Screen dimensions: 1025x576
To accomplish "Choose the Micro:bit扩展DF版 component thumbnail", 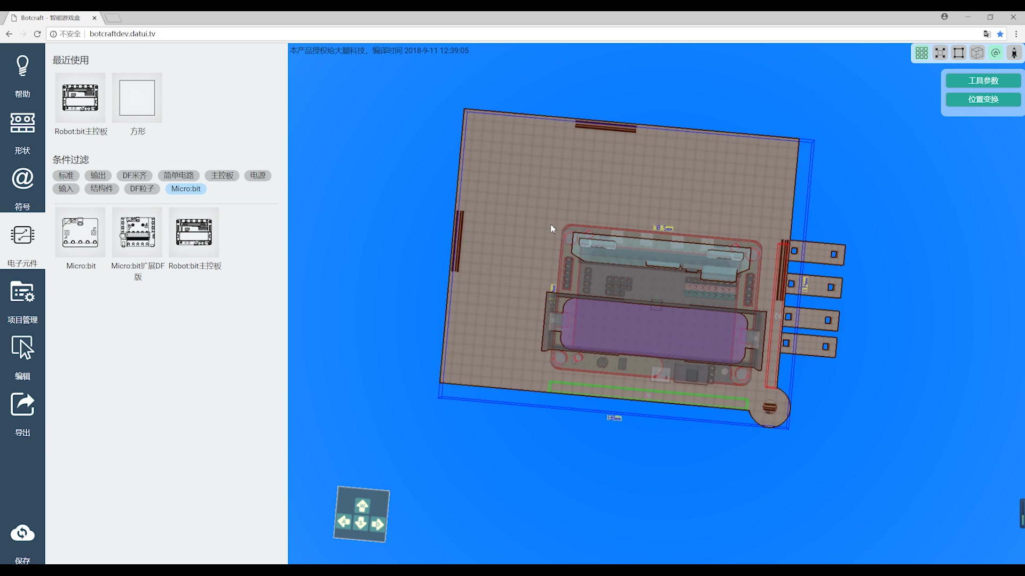I will [x=137, y=233].
